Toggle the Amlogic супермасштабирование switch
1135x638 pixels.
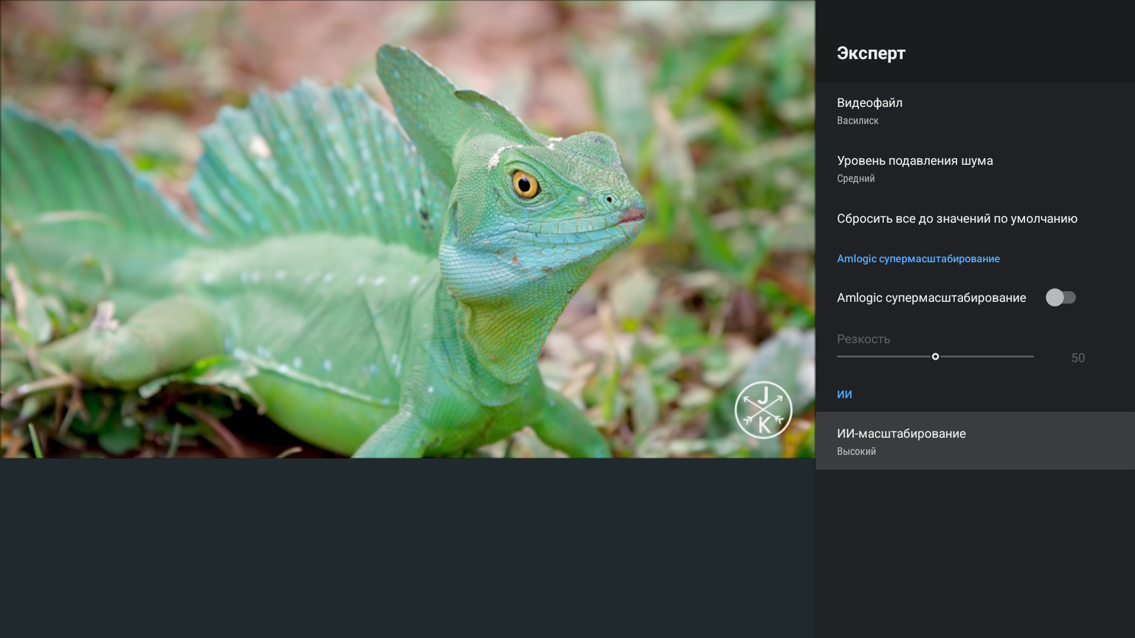click(1061, 298)
